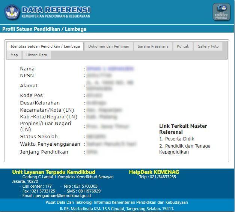The height and width of the screenshot is (212, 235).
Task: Click the Unit Layanan Terpadu Kemdikbud heading
Action: pyautogui.click(x=53, y=172)
